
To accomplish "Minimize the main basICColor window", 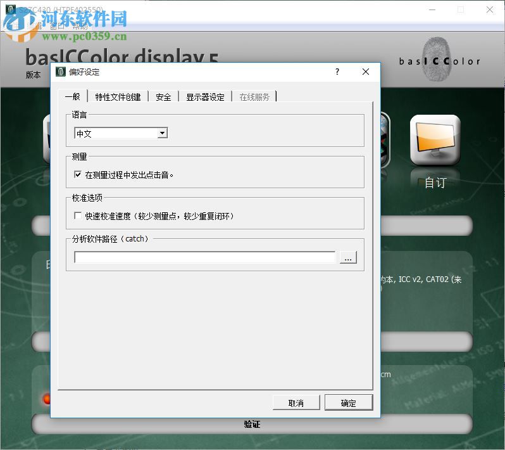I will tap(432, 10).
